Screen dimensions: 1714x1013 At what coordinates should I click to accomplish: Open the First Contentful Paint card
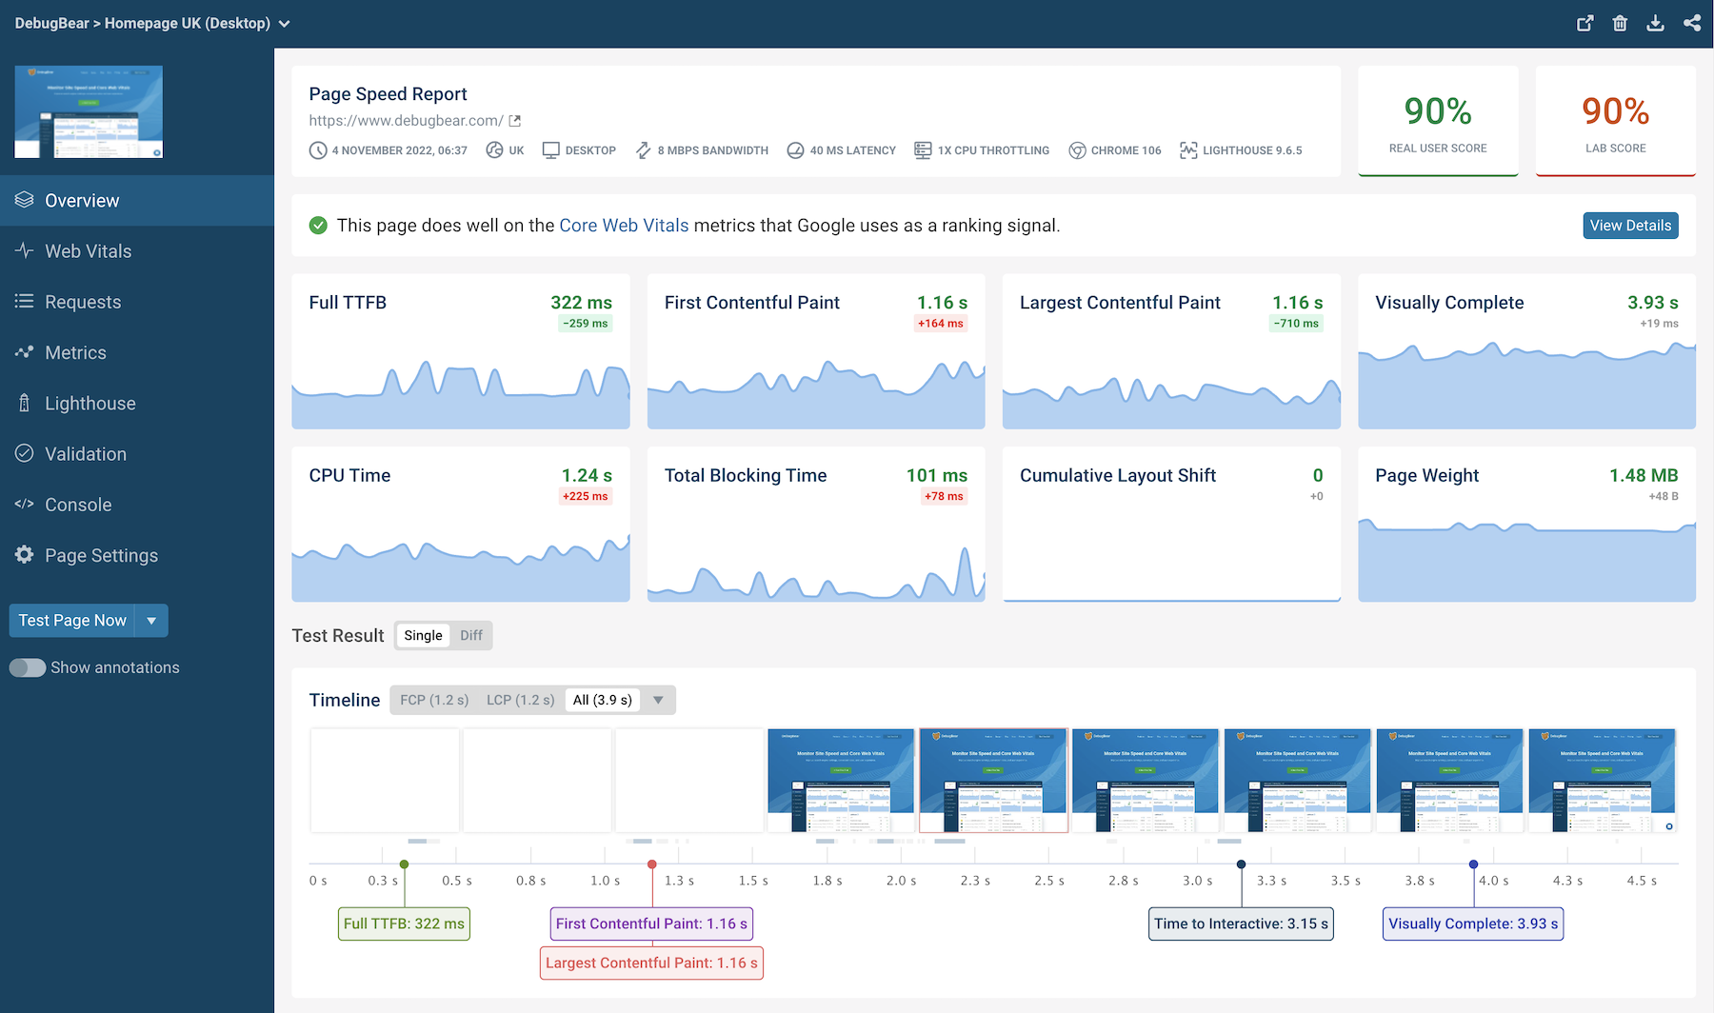pyautogui.click(x=816, y=351)
